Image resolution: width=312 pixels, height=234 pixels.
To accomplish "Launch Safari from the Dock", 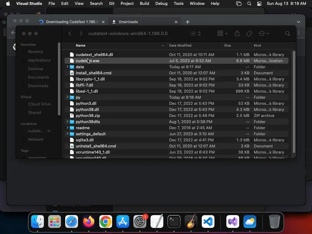I will pyautogui.click(x=72, y=222).
